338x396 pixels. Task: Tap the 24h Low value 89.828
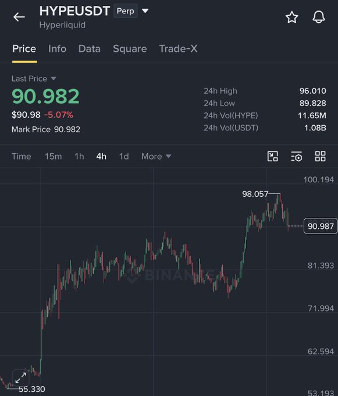[x=313, y=103]
